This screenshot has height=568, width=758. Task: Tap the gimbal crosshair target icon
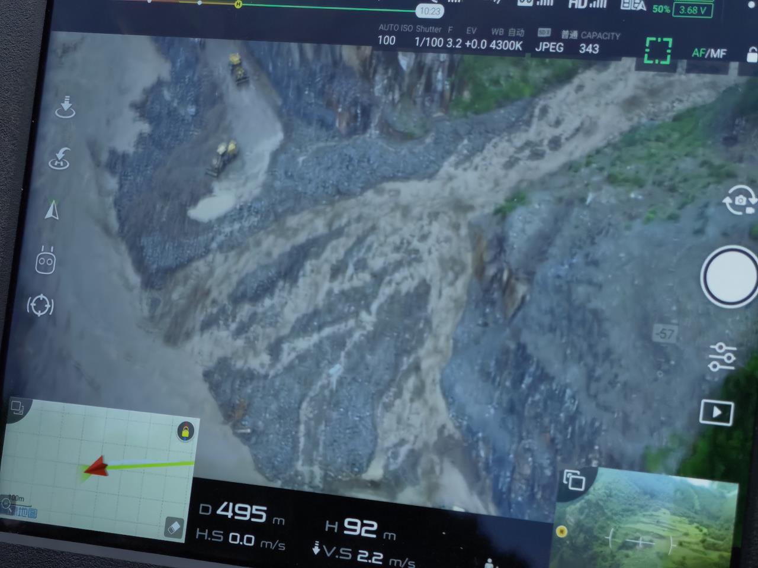pos(40,305)
